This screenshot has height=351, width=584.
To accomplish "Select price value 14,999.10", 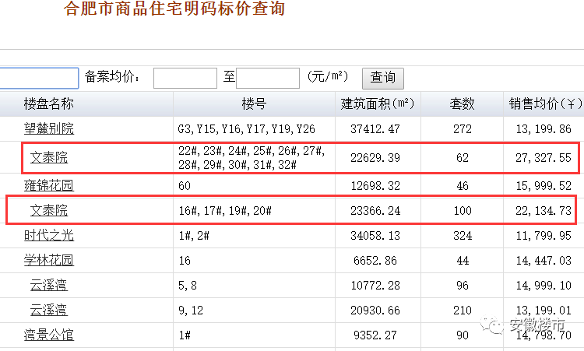I will point(544,286).
